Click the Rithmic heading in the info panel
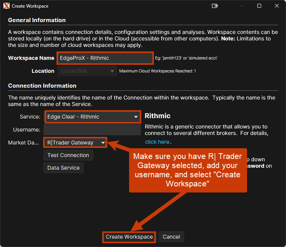This screenshot has width=286, height=247. 157,115
